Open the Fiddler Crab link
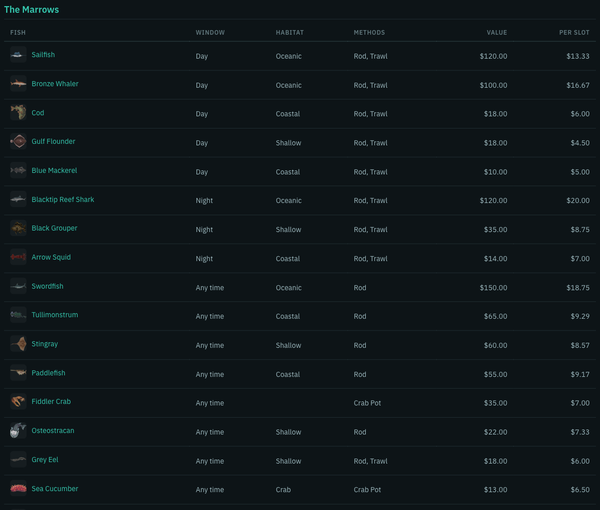Screen dimensions: 600x510 point(51,402)
